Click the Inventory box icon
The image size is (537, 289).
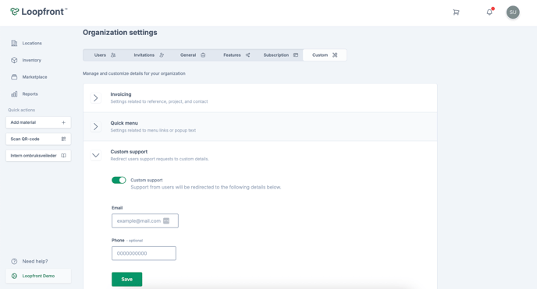point(14,60)
